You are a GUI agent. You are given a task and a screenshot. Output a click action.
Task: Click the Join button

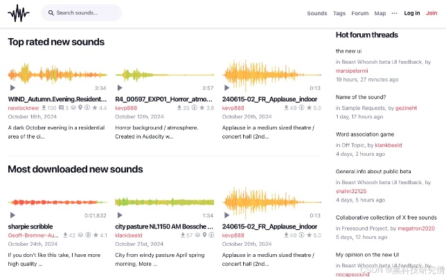click(x=431, y=13)
